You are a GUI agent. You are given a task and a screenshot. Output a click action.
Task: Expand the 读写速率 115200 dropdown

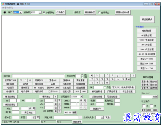81,97
